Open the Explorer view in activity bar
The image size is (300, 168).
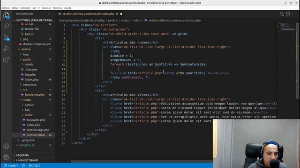coord(6,15)
